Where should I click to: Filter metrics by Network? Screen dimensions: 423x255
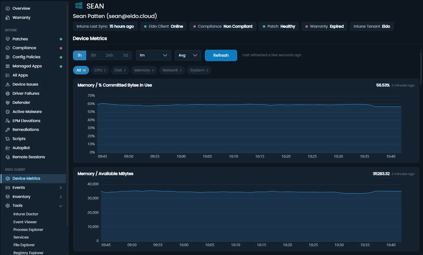(172, 70)
